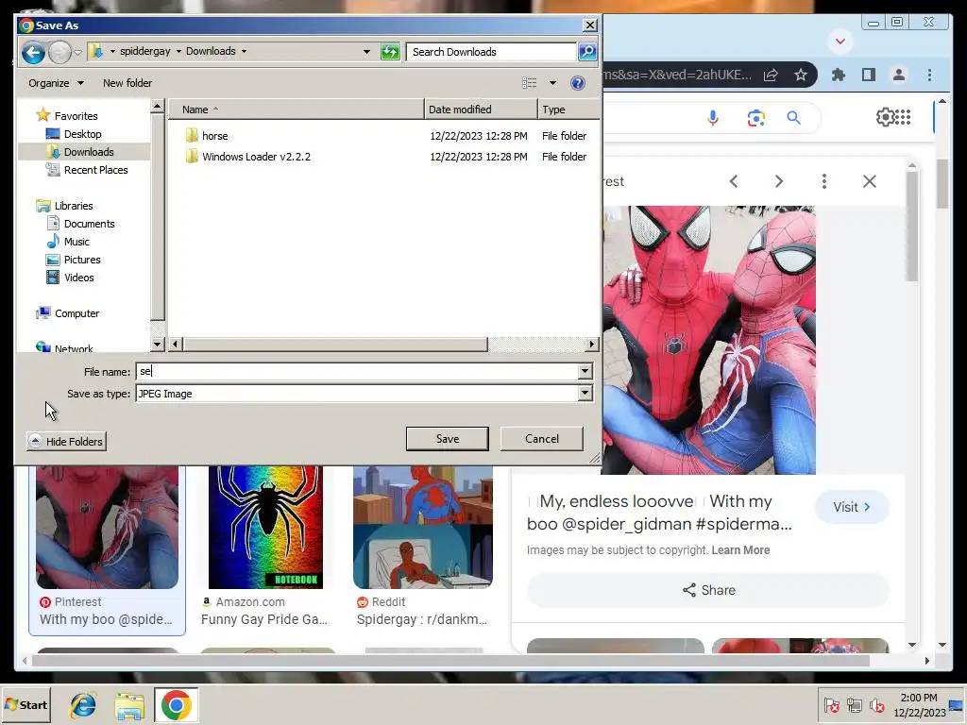Expand the Downloads path arrow
The height and width of the screenshot is (725, 967).
pos(245,51)
